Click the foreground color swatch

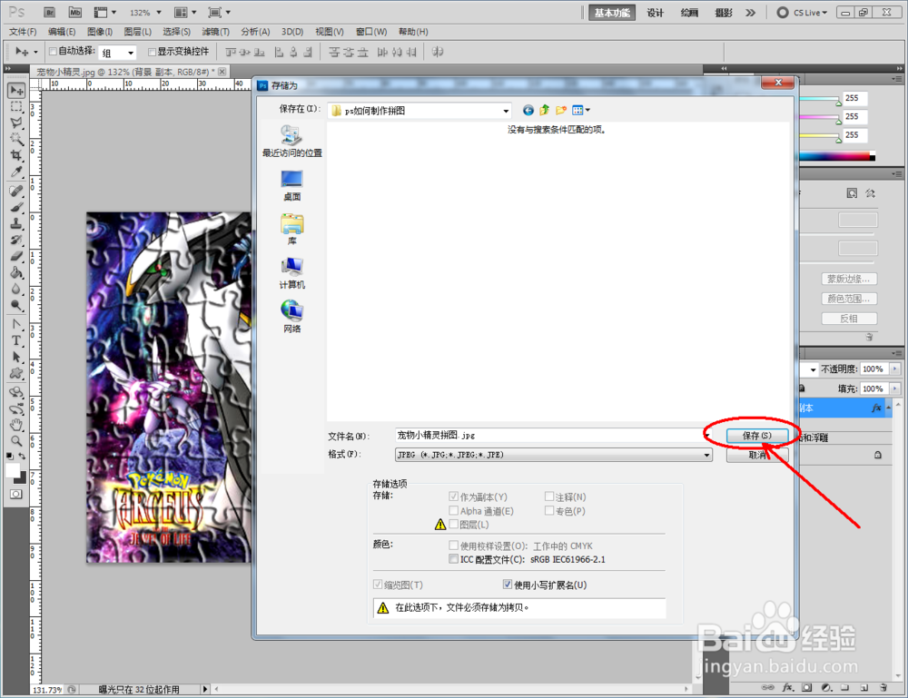coord(13,470)
